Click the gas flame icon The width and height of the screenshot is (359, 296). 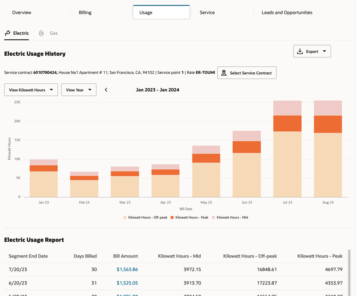click(x=41, y=33)
